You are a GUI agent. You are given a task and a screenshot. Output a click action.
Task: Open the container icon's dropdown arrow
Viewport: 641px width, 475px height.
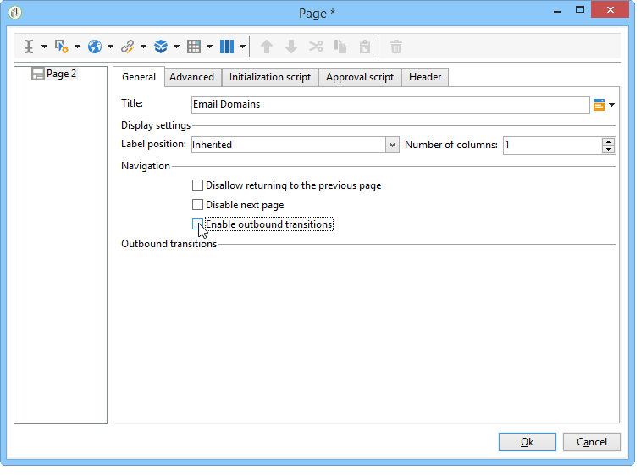[177, 47]
